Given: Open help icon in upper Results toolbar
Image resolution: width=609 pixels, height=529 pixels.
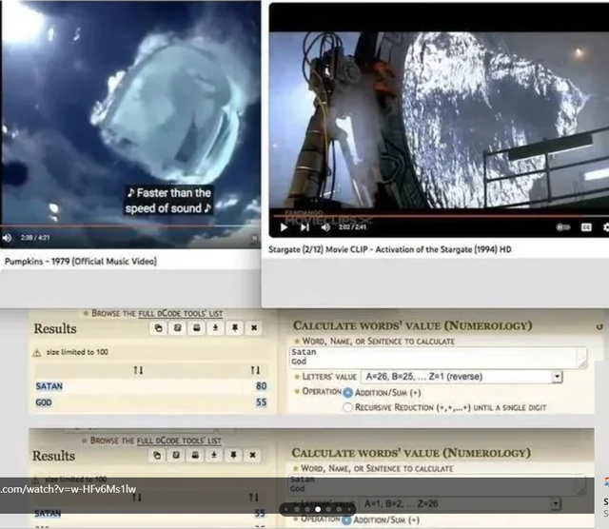Looking at the screenshot, I should 178,328.
